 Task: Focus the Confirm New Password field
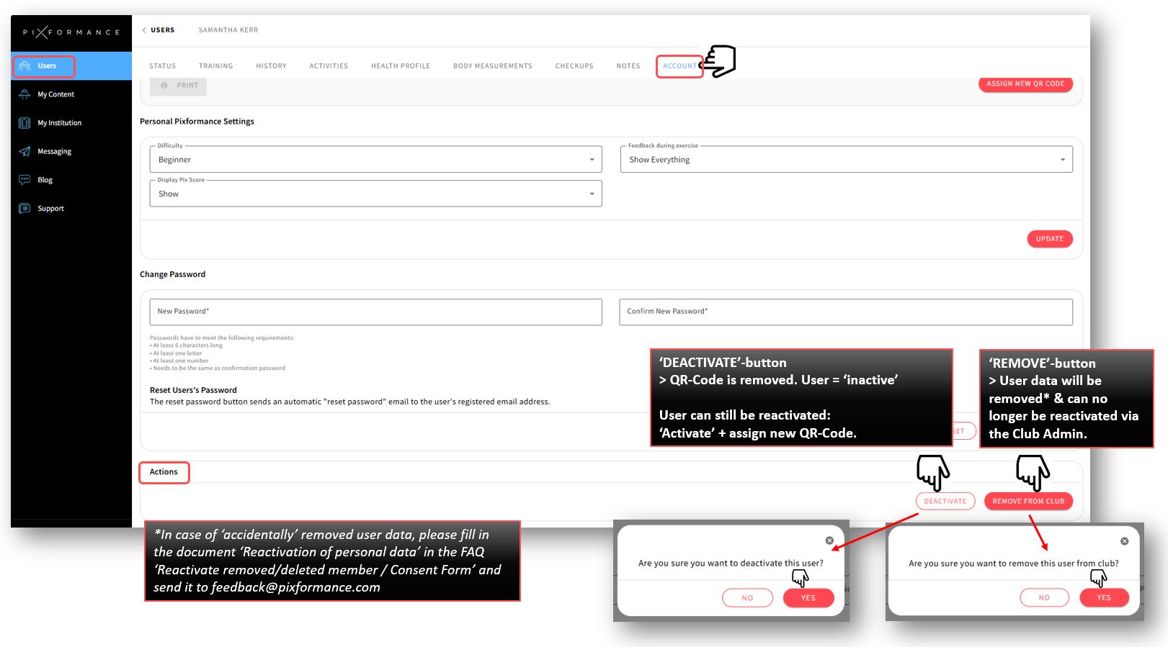coord(846,312)
